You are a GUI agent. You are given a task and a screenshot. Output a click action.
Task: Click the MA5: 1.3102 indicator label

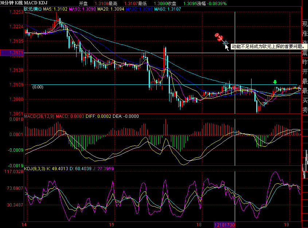(55, 9)
